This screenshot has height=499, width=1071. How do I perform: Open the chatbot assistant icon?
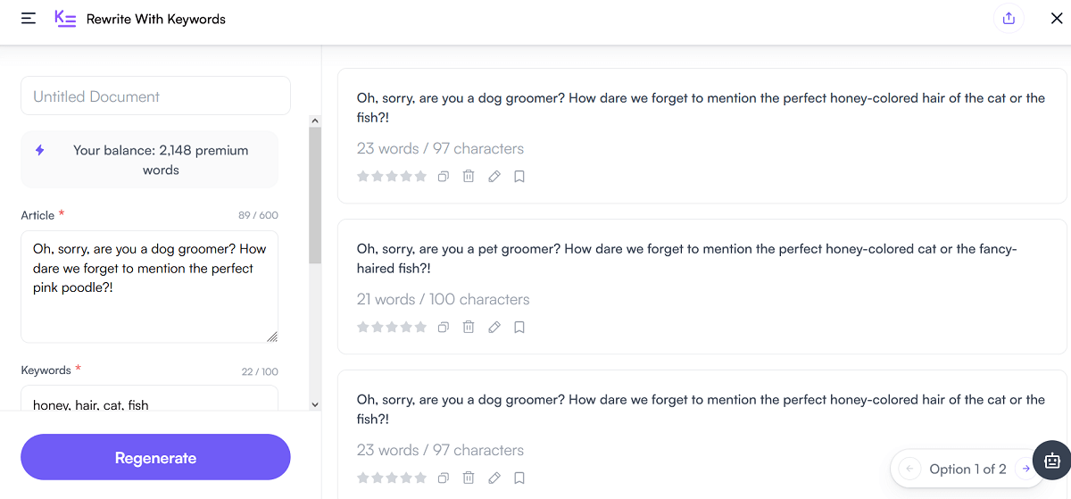(x=1051, y=462)
